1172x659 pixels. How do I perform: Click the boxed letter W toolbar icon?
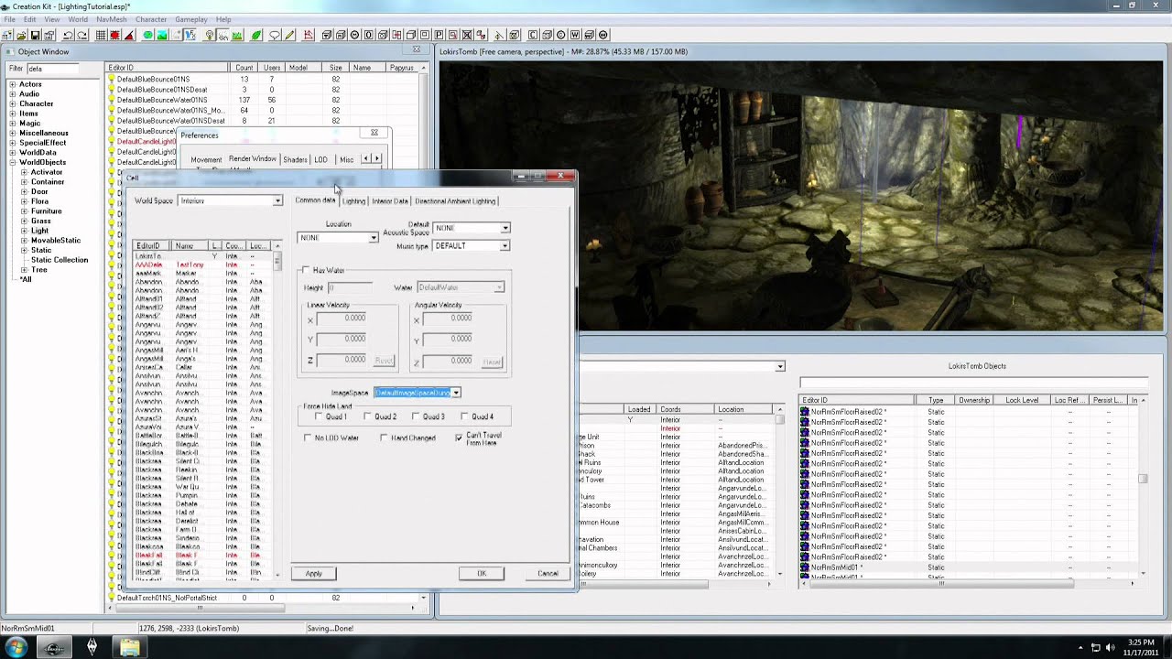point(575,35)
